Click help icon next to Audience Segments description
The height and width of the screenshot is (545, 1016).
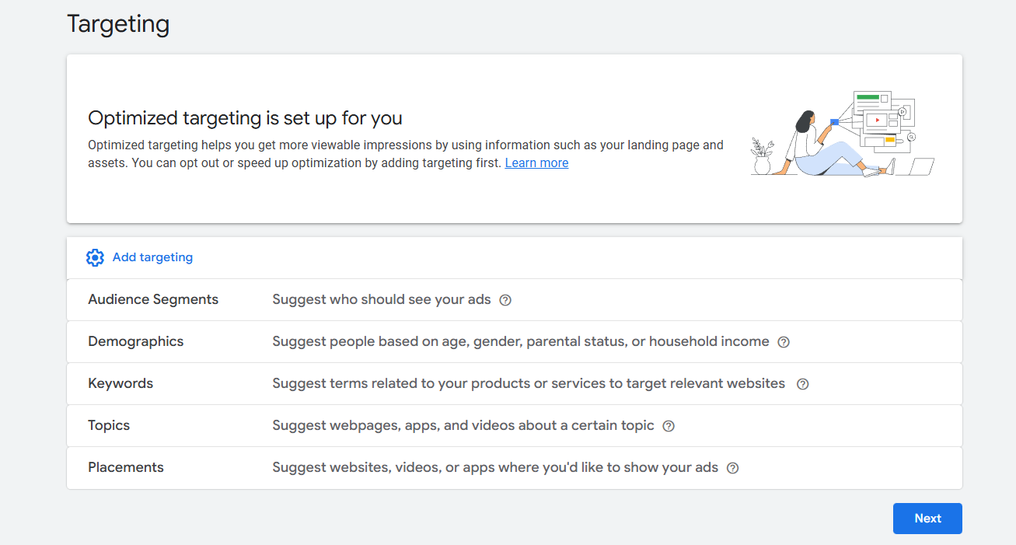coord(505,300)
